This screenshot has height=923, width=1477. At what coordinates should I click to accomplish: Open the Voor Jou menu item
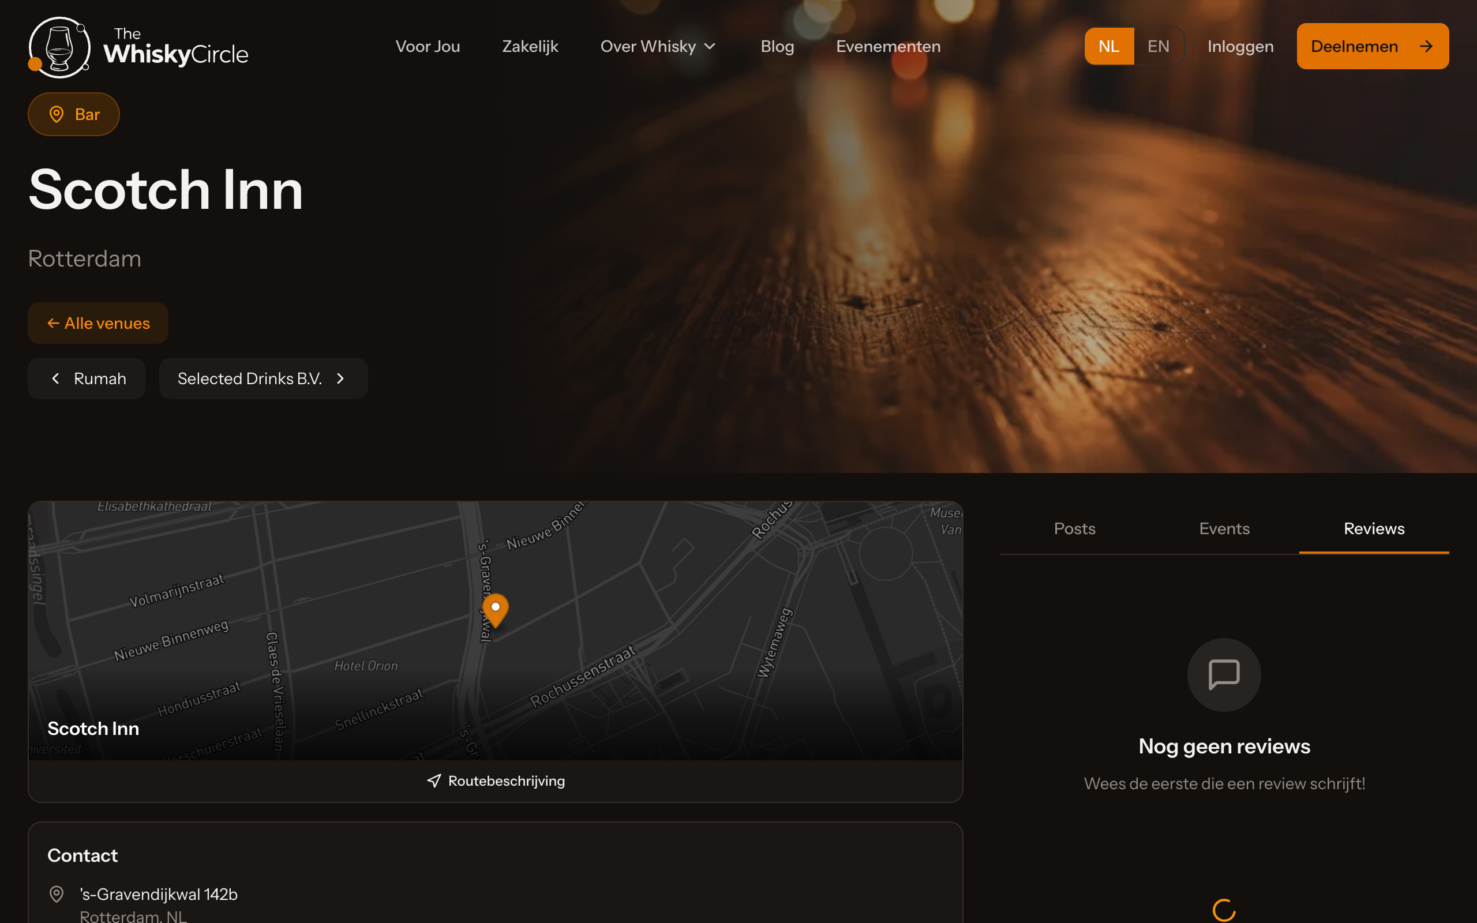pyautogui.click(x=428, y=46)
